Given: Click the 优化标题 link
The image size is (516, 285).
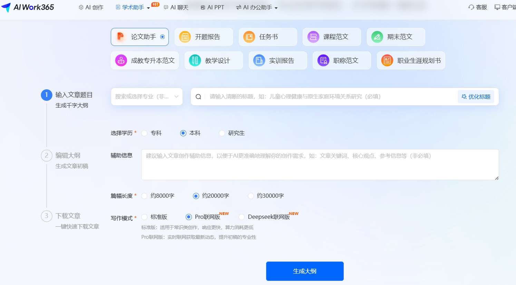Looking at the screenshot, I should (476, 97).
